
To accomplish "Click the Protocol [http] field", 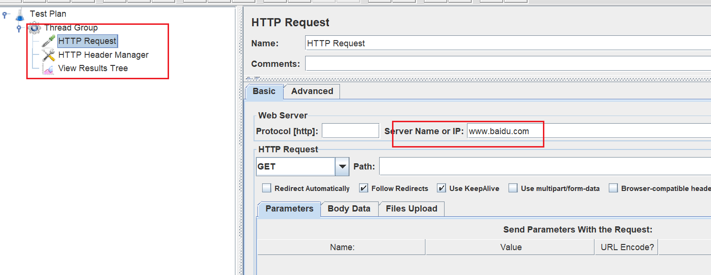I will [350, 131].
